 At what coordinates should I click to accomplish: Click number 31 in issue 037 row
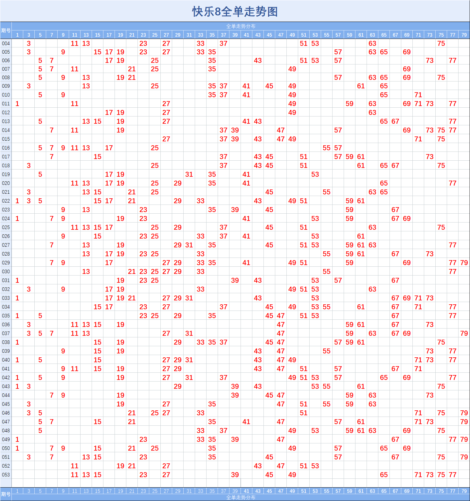point(189,333)
